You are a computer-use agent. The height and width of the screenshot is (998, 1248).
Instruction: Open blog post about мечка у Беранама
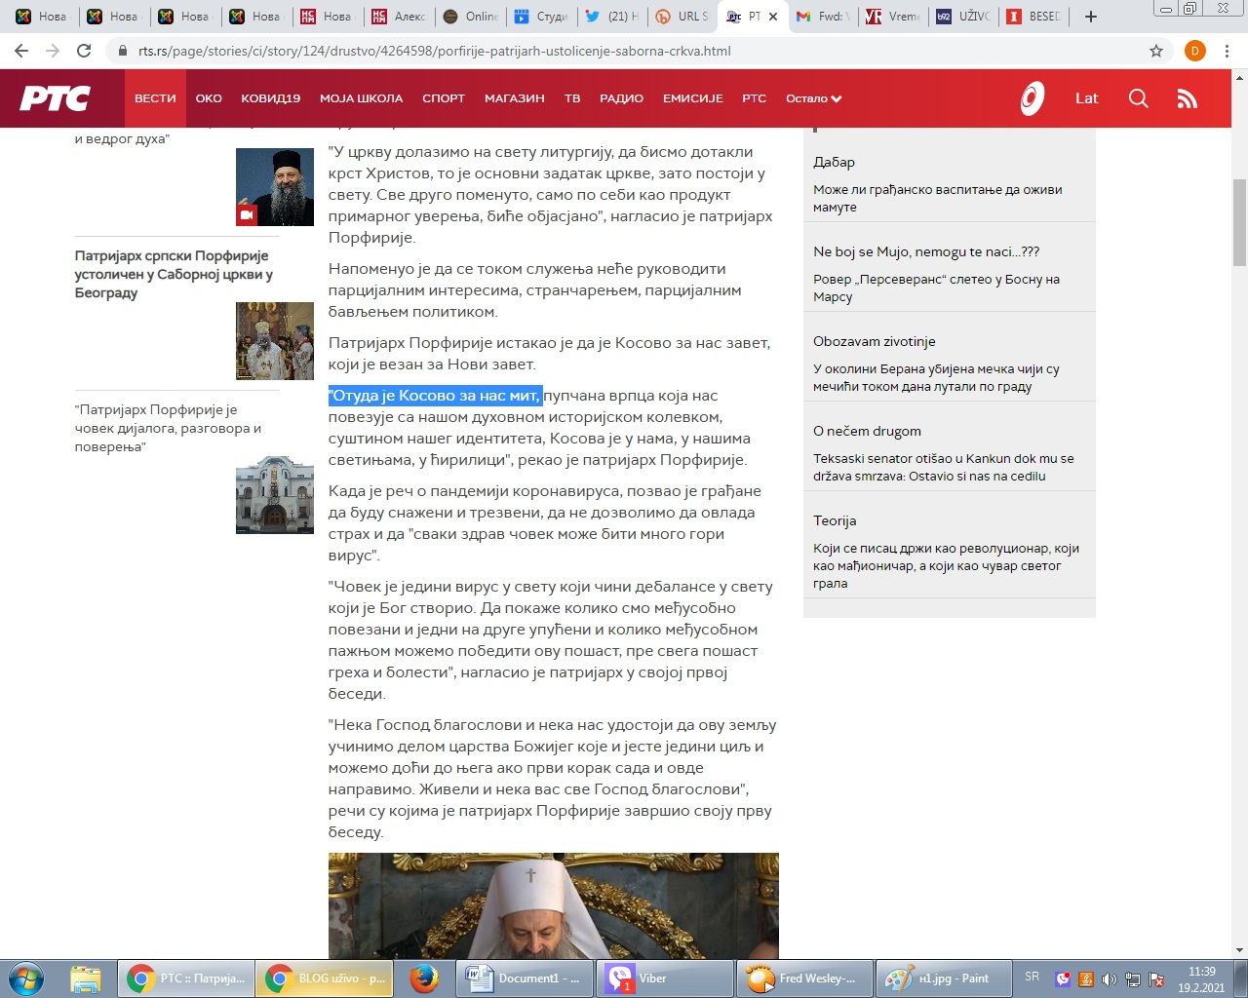coord(936,377)
